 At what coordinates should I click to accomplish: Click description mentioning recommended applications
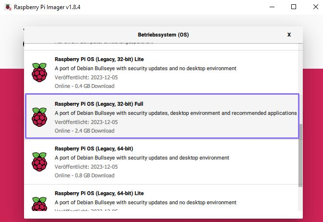coord(176,113)
